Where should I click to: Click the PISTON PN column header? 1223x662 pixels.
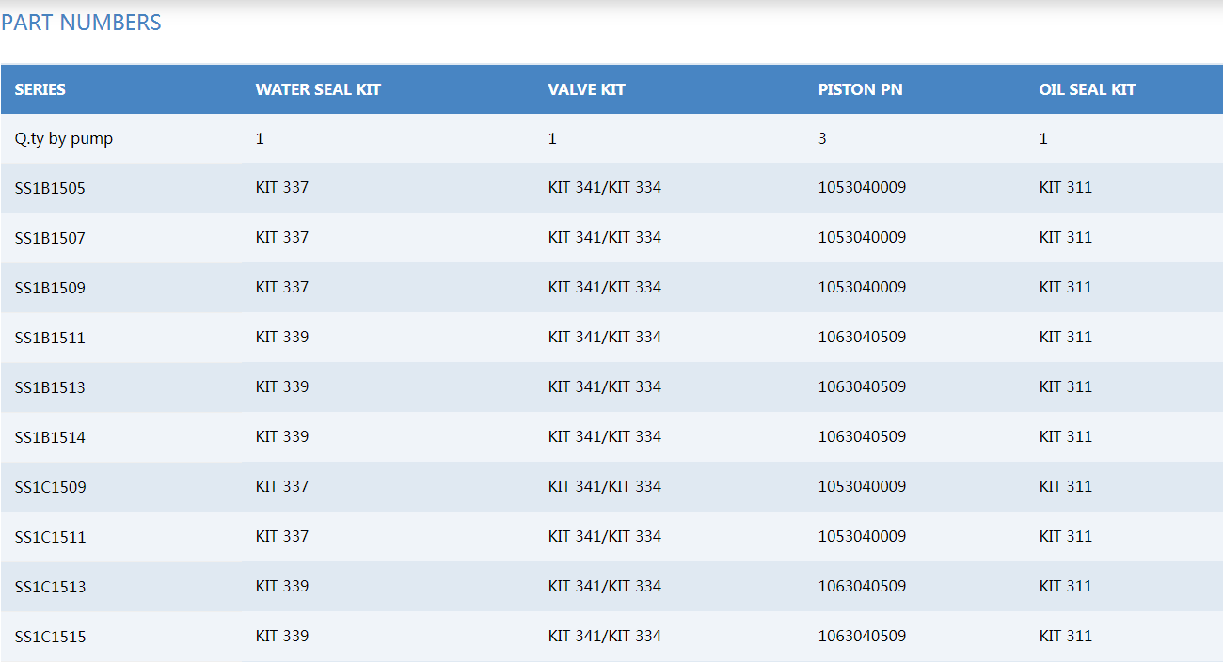click(x=860, y=89)
